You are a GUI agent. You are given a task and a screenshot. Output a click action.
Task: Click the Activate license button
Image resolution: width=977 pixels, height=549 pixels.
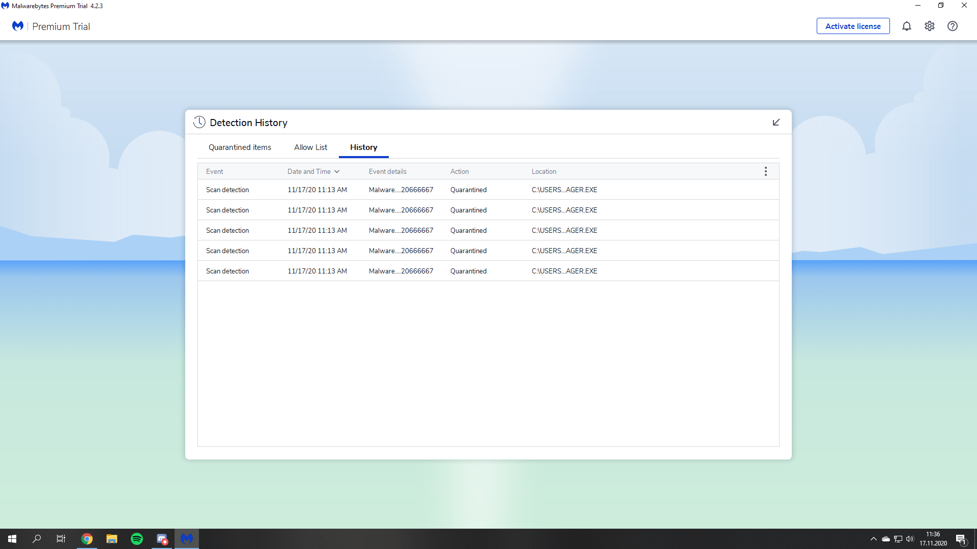coord(853,26)
